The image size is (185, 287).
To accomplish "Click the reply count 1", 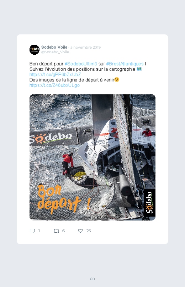I will pyautogui.click(x=39, y=231).
